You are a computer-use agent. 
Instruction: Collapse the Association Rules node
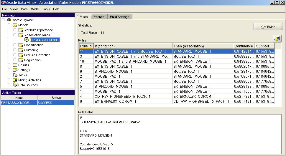coord(15,35)
